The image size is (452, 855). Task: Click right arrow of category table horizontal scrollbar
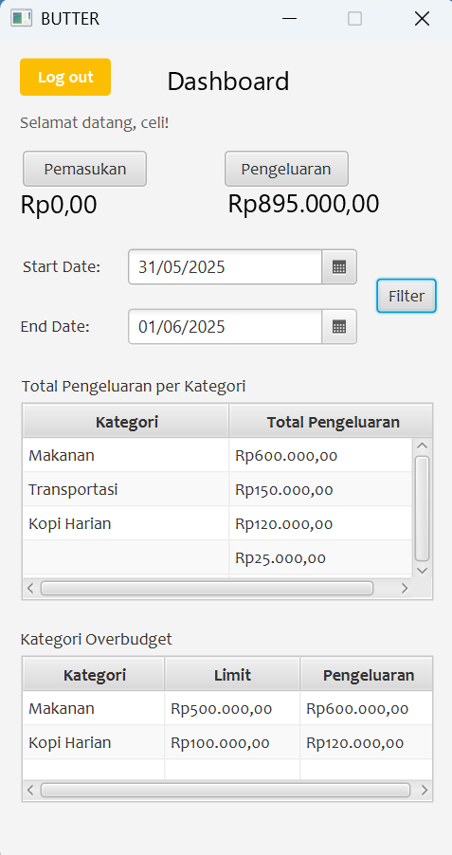coord(405,588)
